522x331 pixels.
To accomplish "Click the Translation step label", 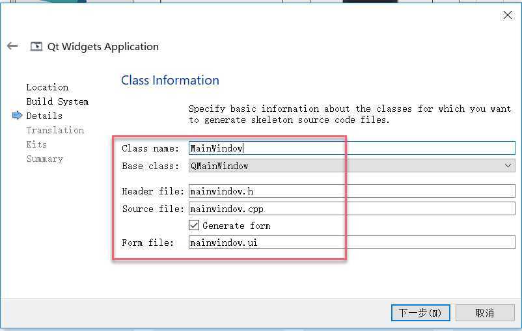I will point(55,130).
